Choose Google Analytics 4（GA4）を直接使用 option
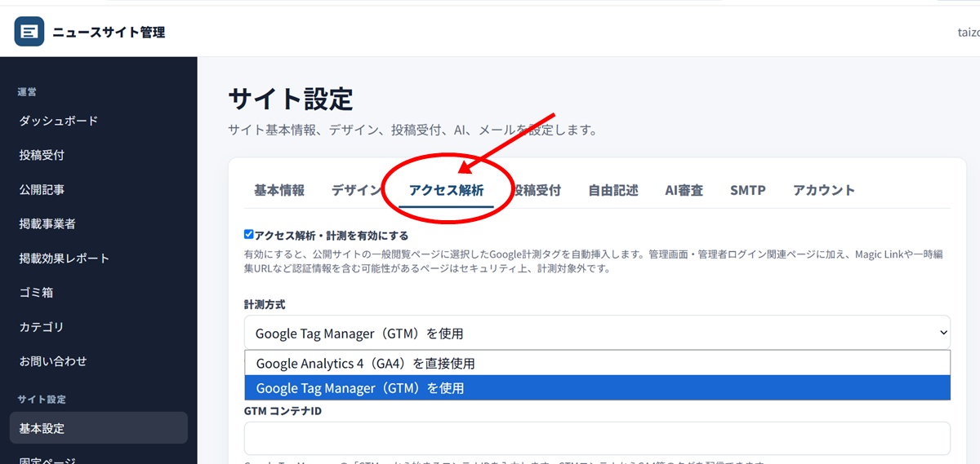 point(597,363)
